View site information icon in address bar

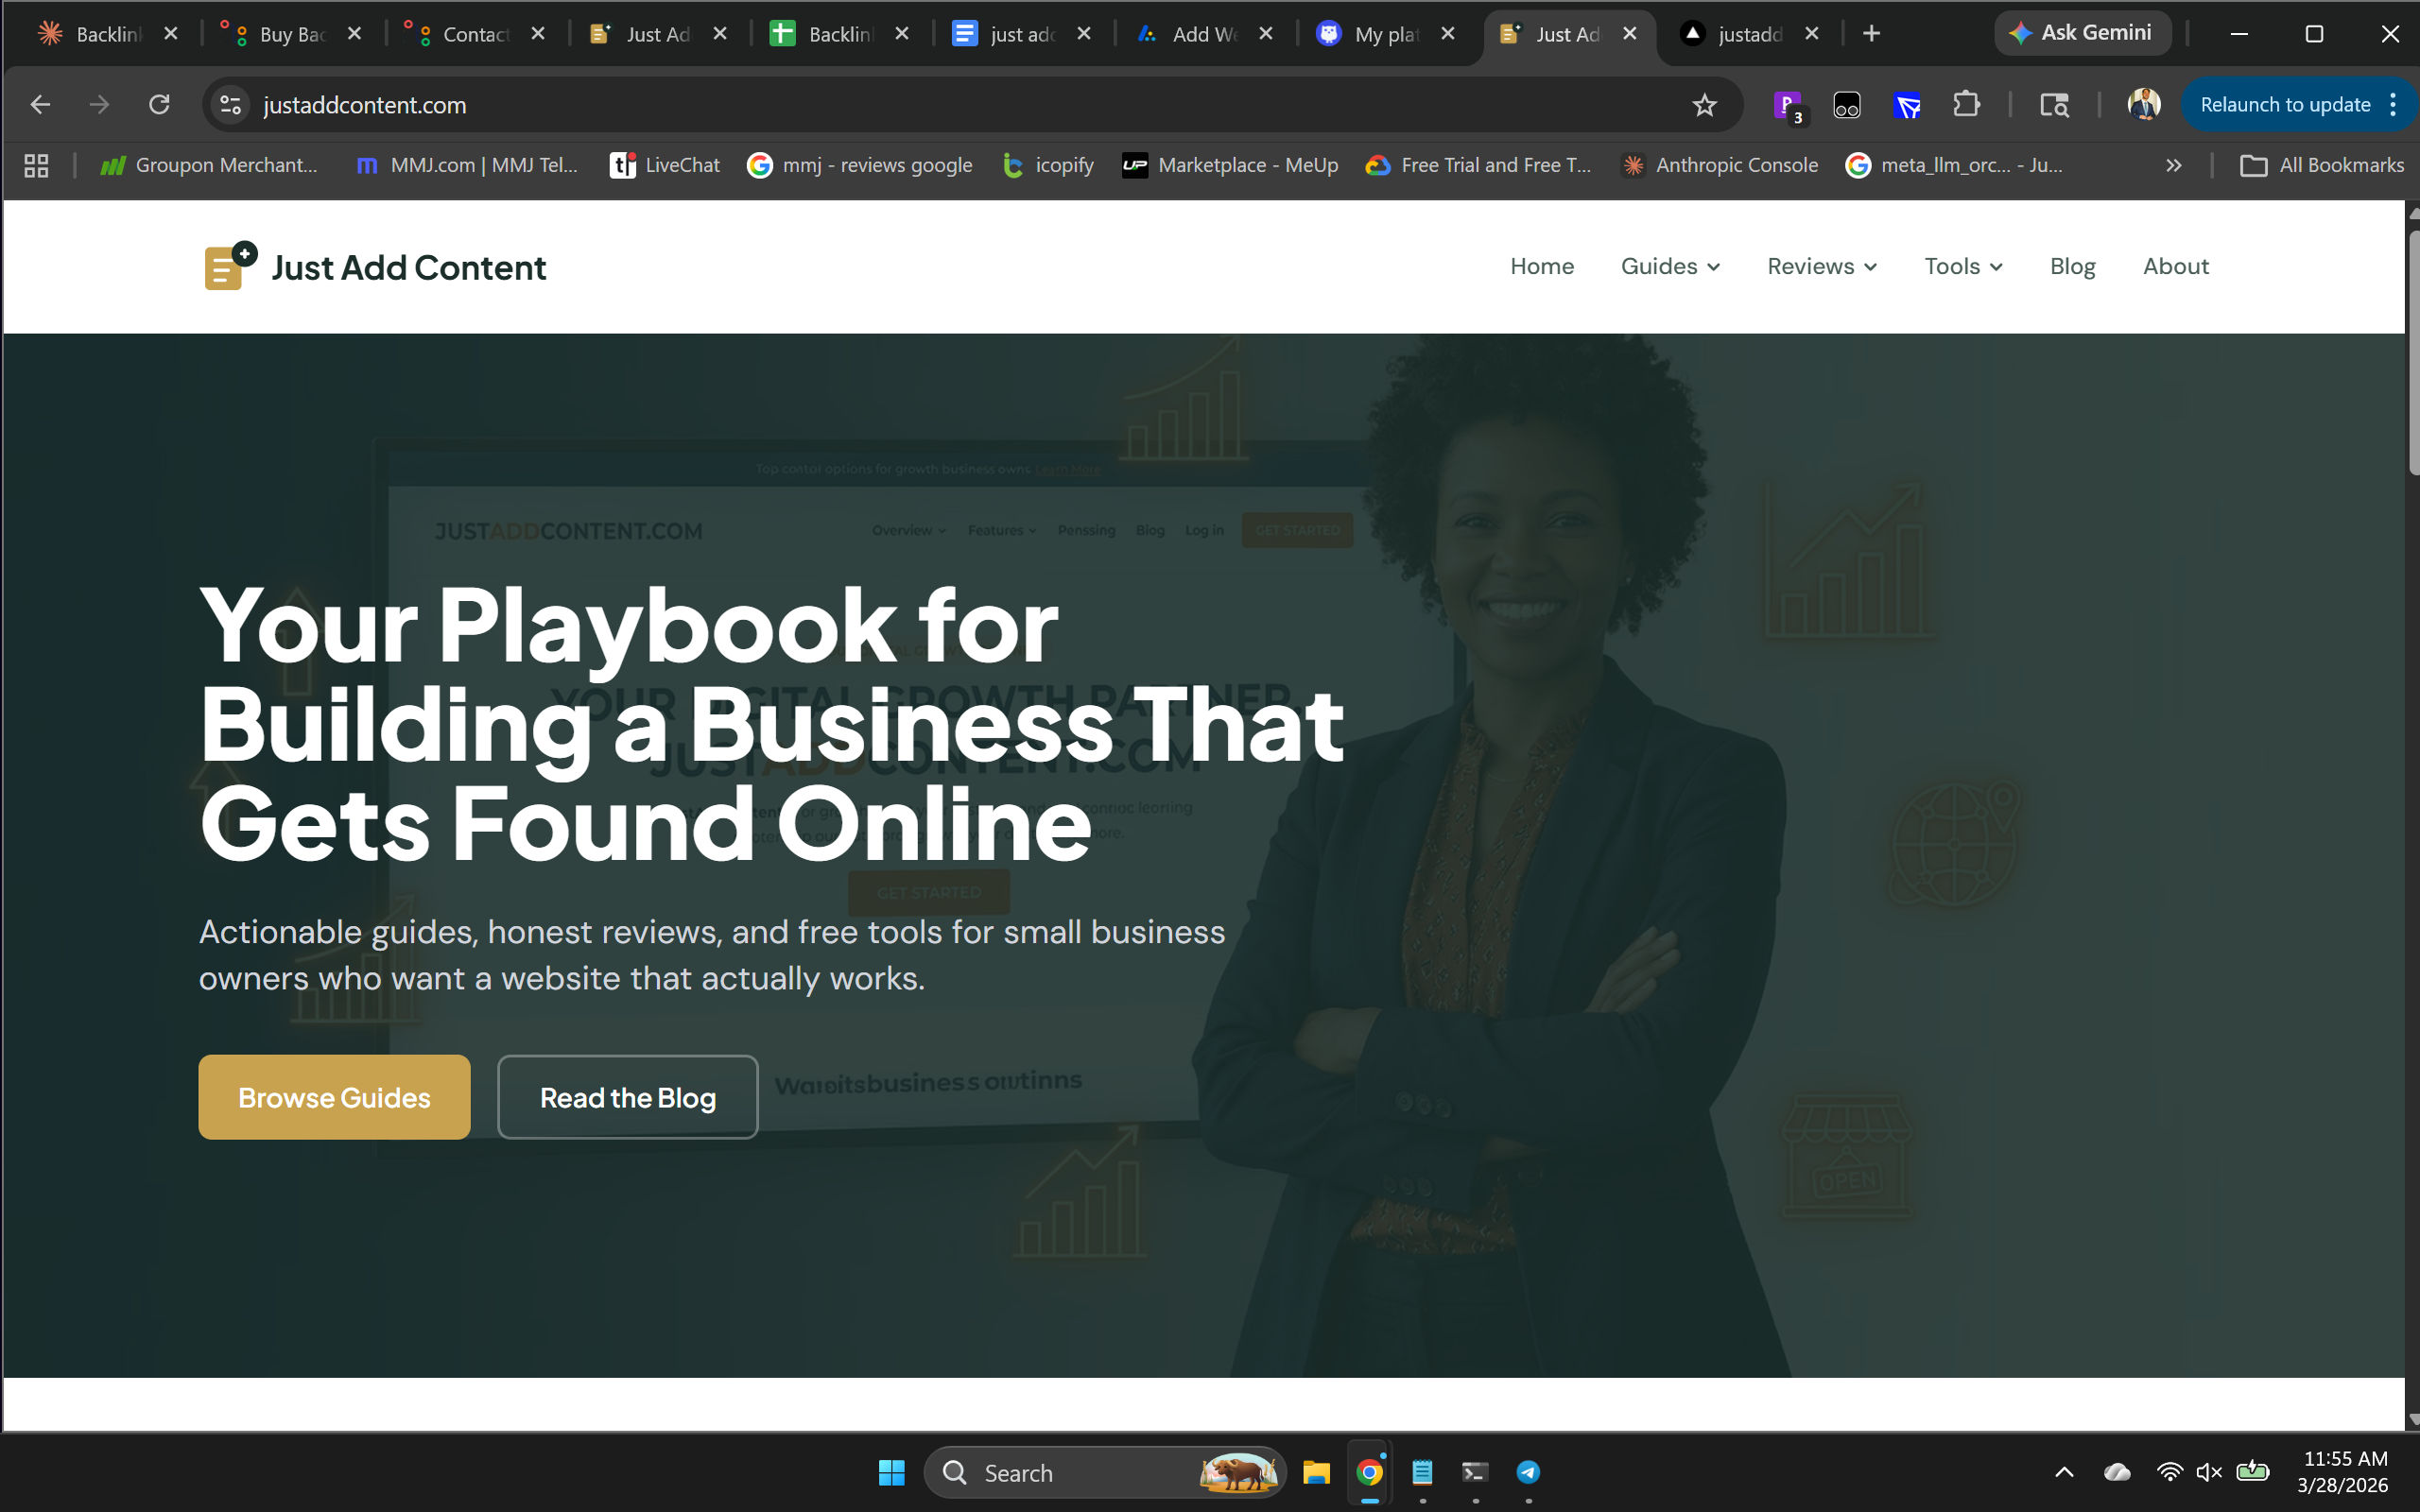click(x=231, y=105)
